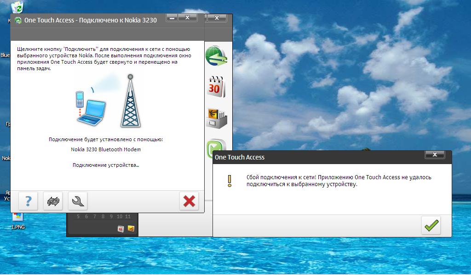Click the network tower illustration

[x=130, y=101]
